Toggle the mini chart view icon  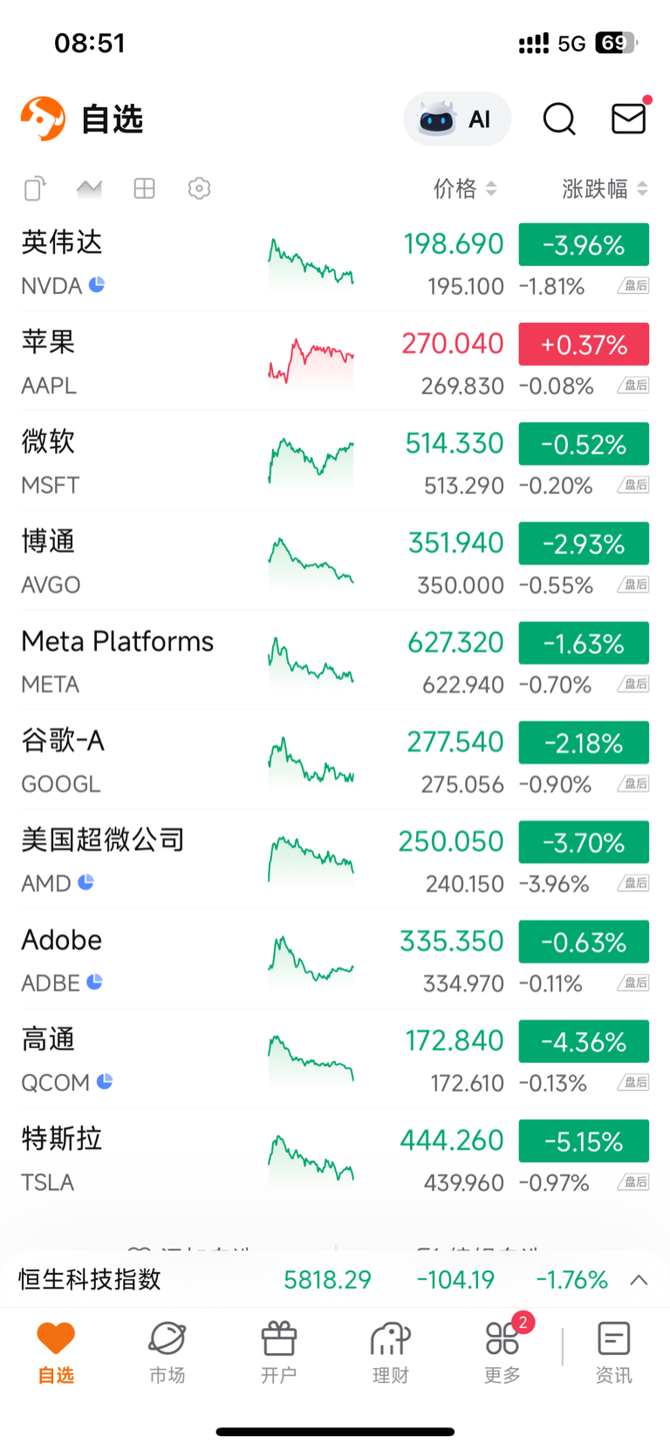point(89,188)
